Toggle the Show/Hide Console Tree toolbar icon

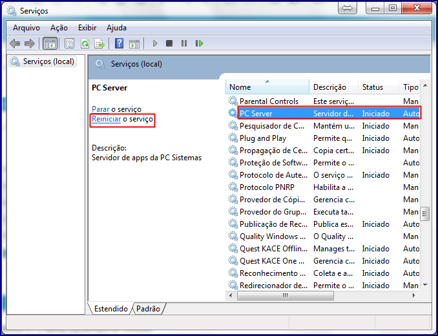pyautogui.click(x=50, y=43)
